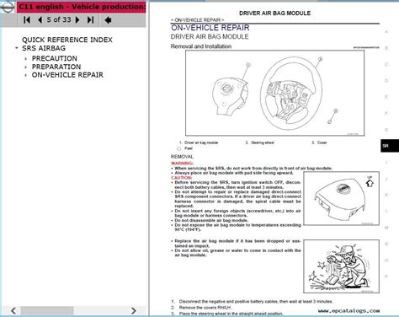Screen dimensions: 399x317
Task: Click the dropped air bag cartoon illustration
Action: 341,266
